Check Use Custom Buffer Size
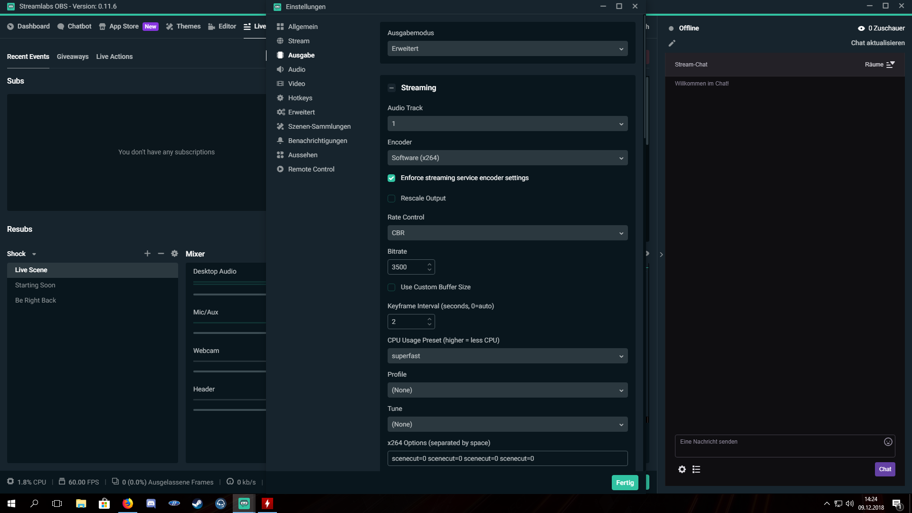Image resolution: width=912 pixels, height=513 pixels. 391,287
